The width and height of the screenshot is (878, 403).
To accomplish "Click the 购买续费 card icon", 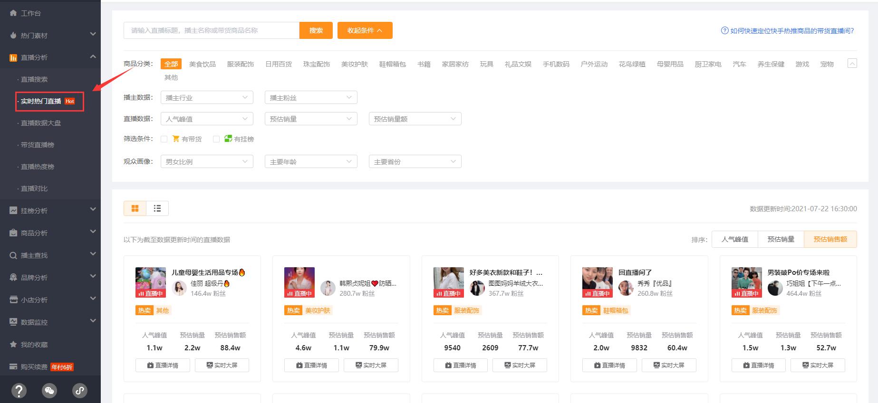I will click(13, 366).
